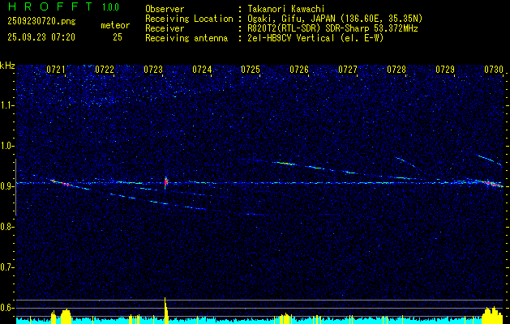Click the 0728 time marker
This screenshot has height=324, width=510.
coord(396,69)
